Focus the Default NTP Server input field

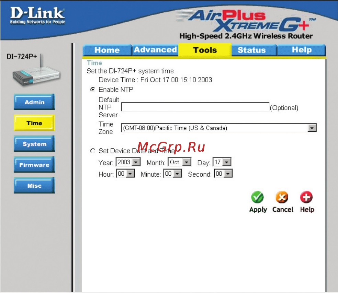(x=195, y=107)
